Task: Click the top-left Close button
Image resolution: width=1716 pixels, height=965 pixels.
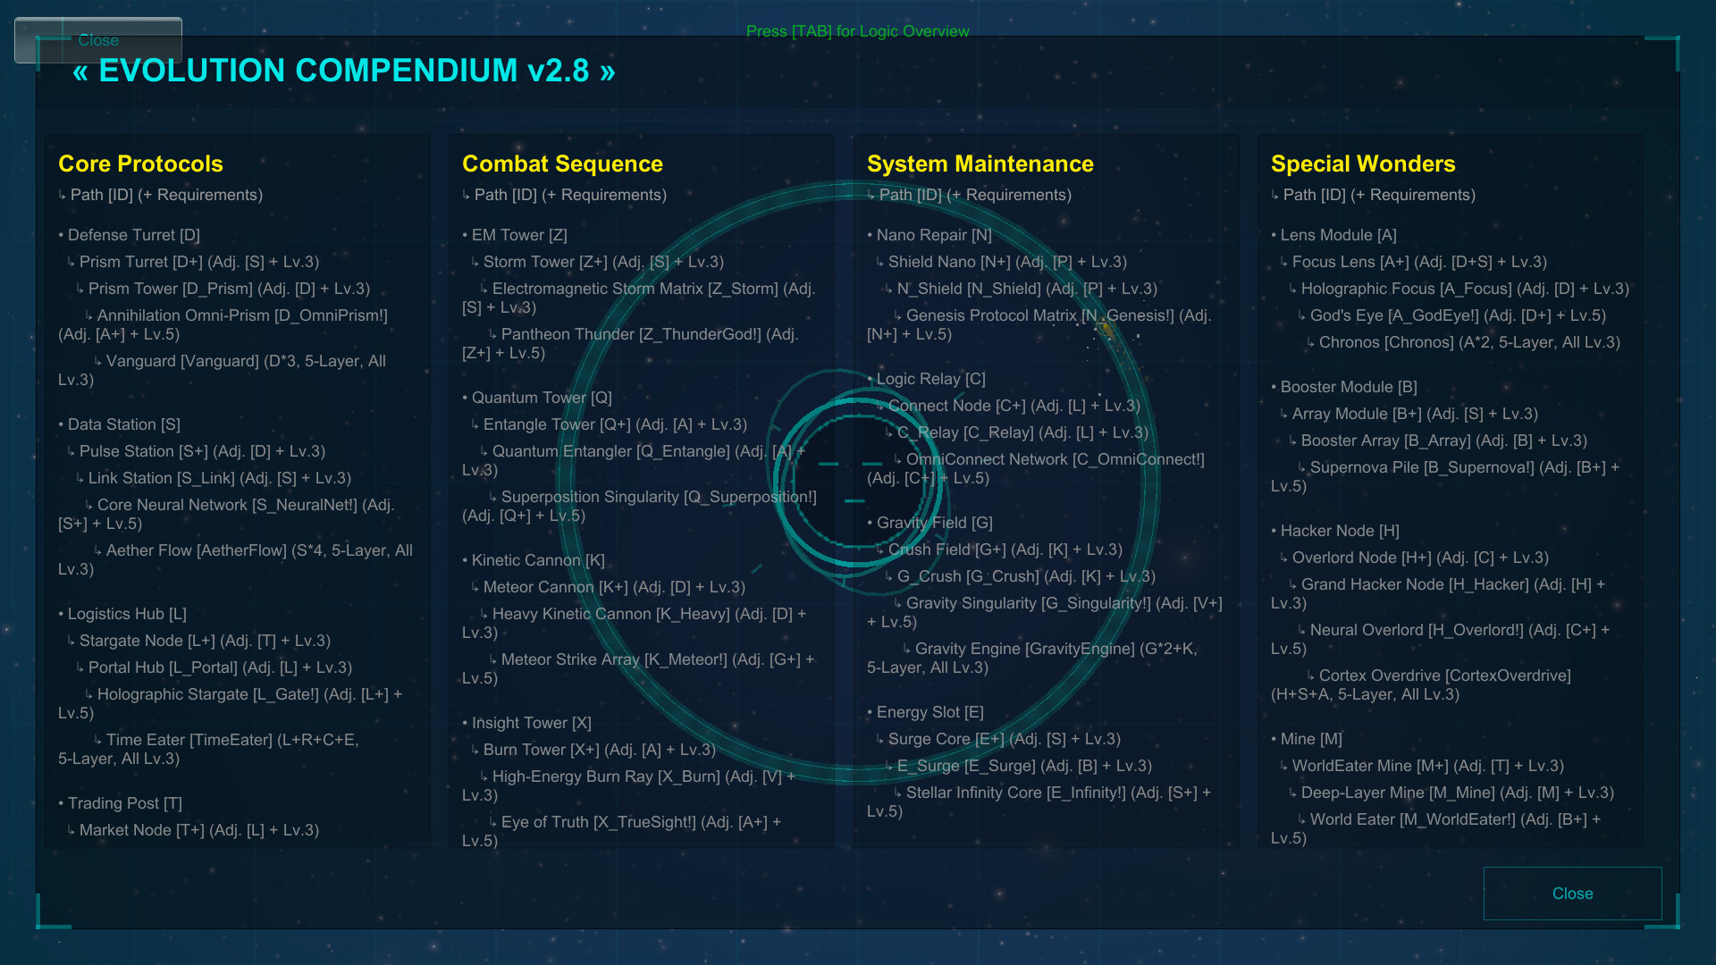Action: [x=98, y=40]
